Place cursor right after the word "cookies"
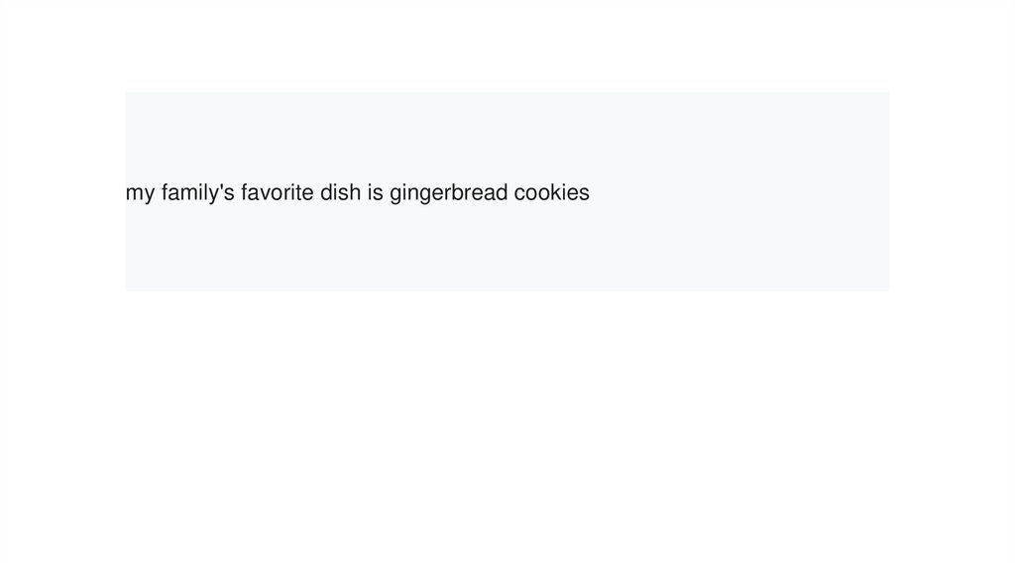This screenshot has height=569, width=1015. coord(591,193)
